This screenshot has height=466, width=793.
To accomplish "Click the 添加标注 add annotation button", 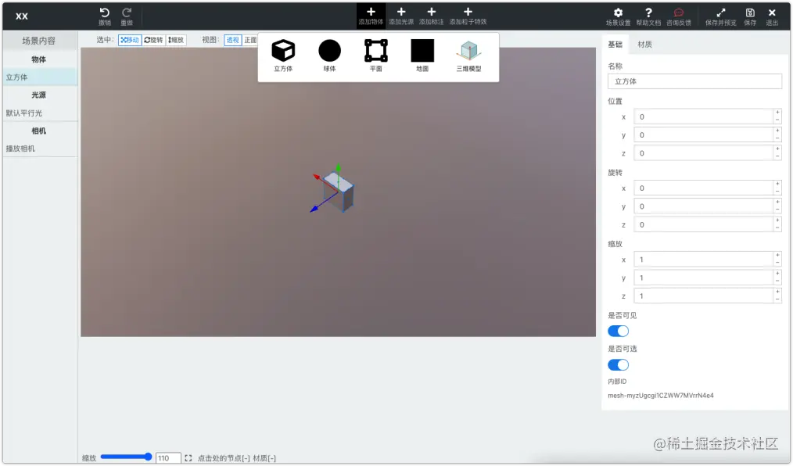I will [432, 16].
